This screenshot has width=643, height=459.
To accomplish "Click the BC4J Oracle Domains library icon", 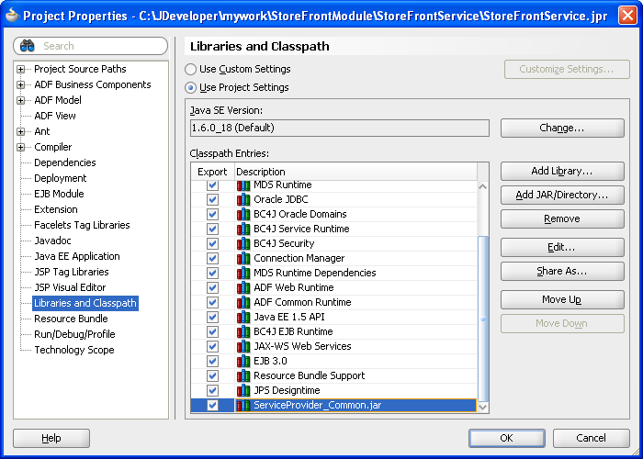I will [243, 214].
